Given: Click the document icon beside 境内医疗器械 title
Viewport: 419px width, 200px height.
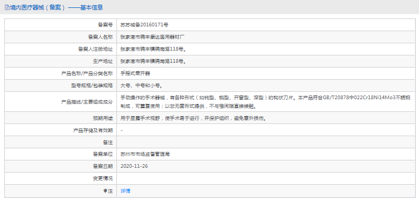Looking at the screenshot, I should 7,7.
